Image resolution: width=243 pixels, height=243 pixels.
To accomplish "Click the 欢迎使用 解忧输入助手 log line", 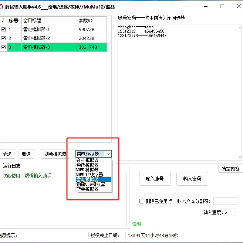I will 27,176.
